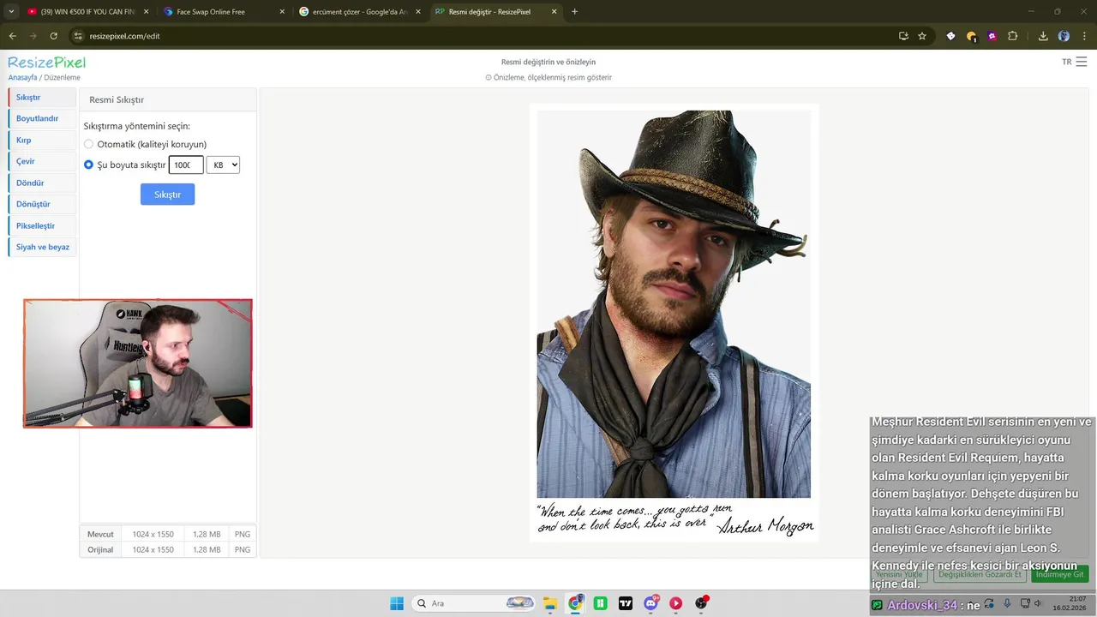Close the Face Swap Online Free tab
Image resolution: width=1097 pixels, height=617 pixels.
281,12
